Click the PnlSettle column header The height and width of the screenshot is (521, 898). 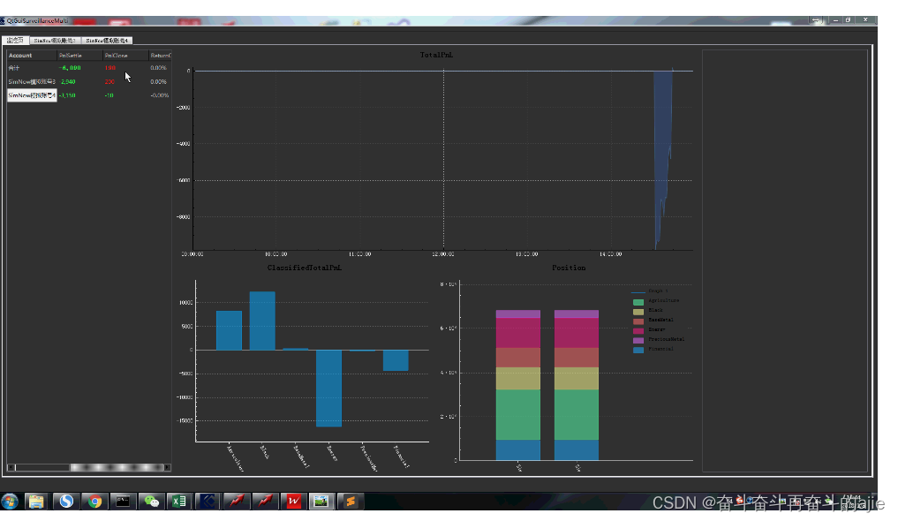point(80,56)
